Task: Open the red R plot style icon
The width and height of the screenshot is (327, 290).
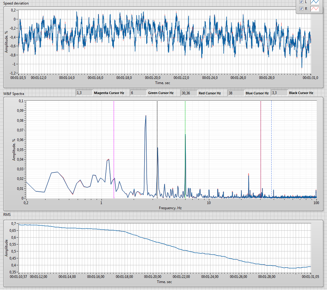Action: (315, 8)
